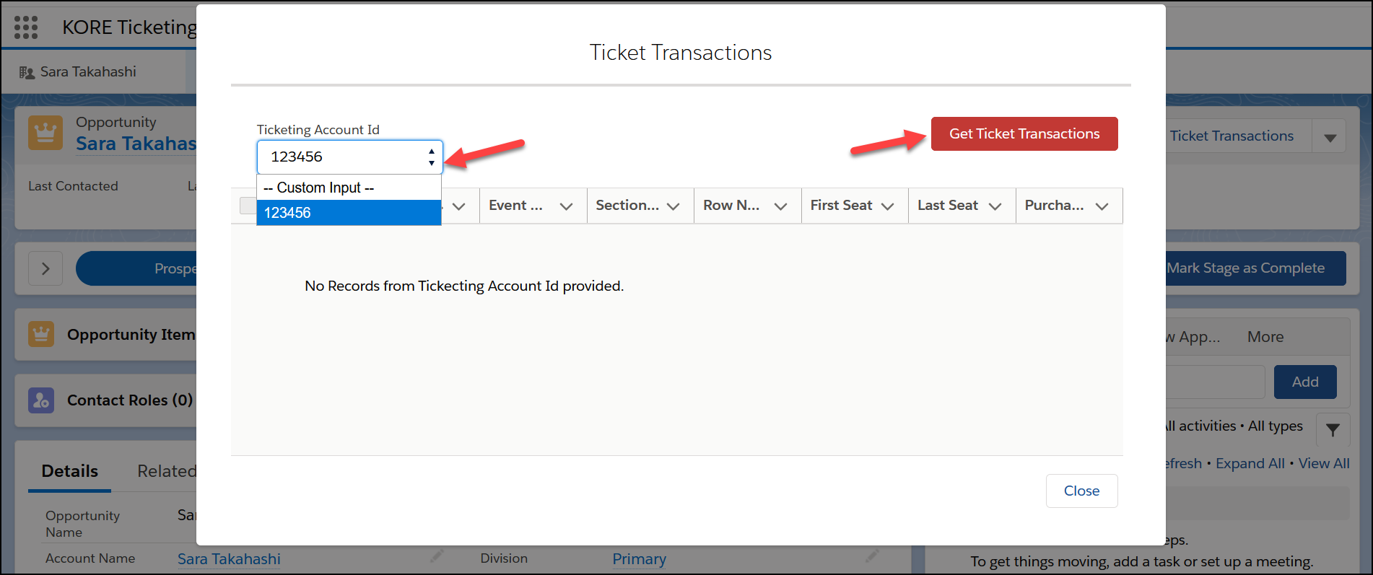Click the Expand All link
Image resolution: width=1373 pixels, height=575 pixels.
1250,463
